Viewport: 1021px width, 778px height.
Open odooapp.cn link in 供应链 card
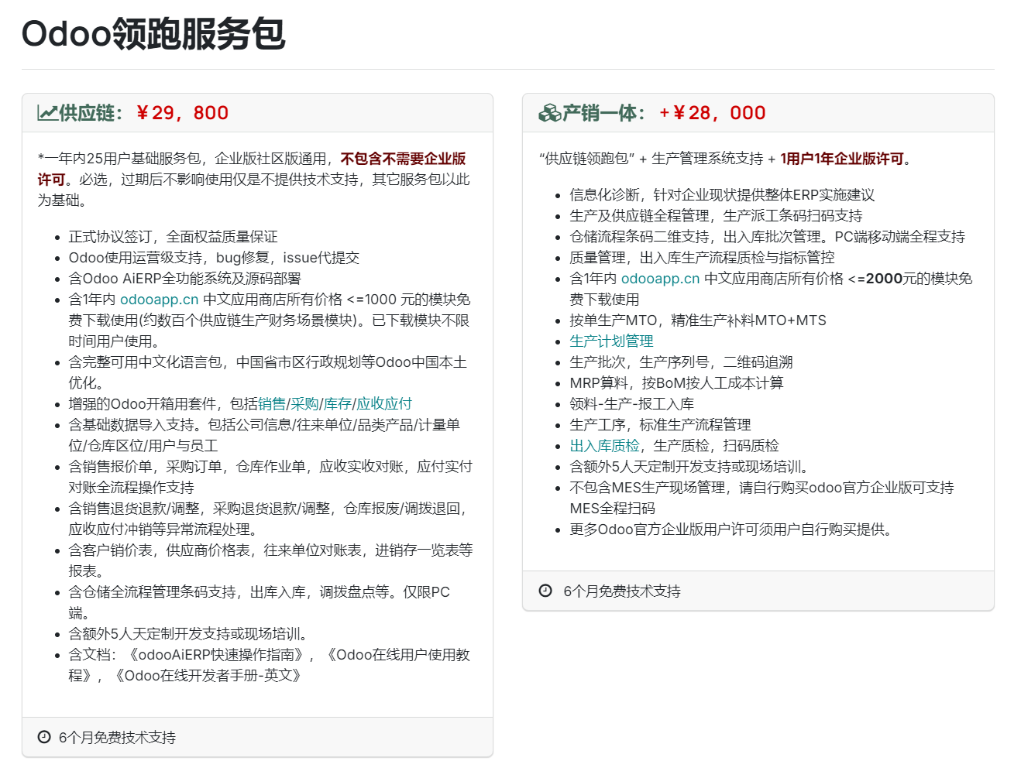click(x=159, y=300)
